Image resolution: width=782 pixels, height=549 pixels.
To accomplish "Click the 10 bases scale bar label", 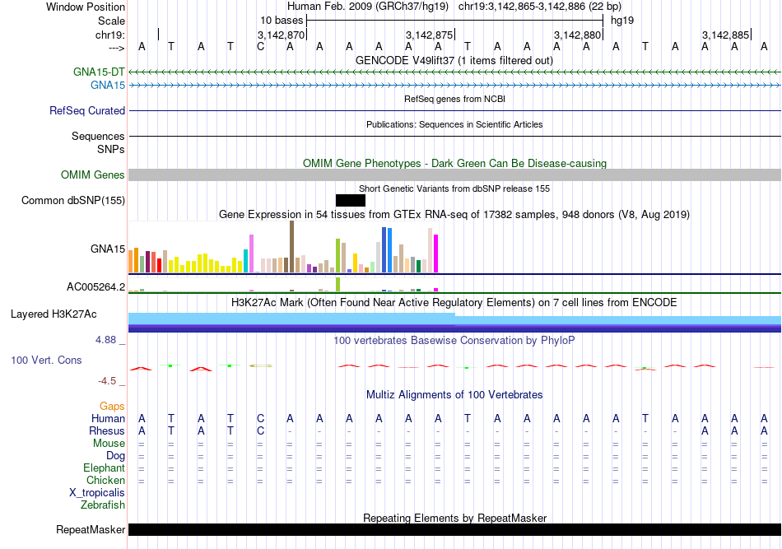I will tap(282, 21).
